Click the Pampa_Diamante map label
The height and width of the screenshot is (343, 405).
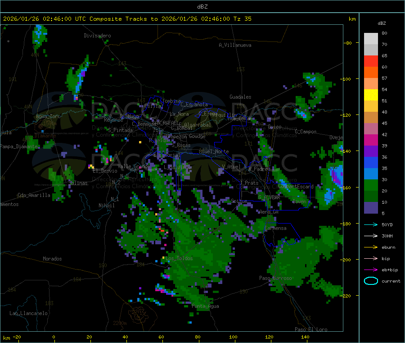click(x=19, y=146)
